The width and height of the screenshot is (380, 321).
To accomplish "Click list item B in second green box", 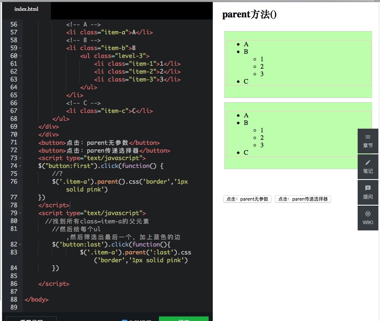I will 246,123.
